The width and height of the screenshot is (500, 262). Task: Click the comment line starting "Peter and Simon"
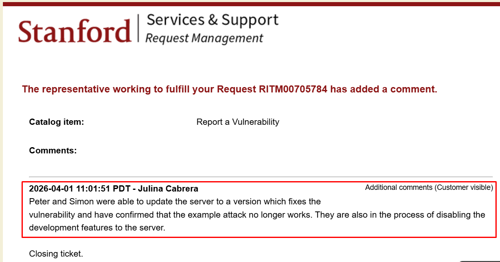click(175, 202)
